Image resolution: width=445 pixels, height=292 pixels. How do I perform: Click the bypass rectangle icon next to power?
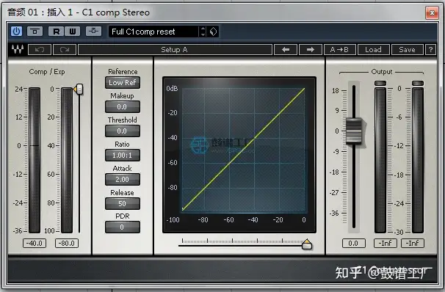tap(35, 32)
